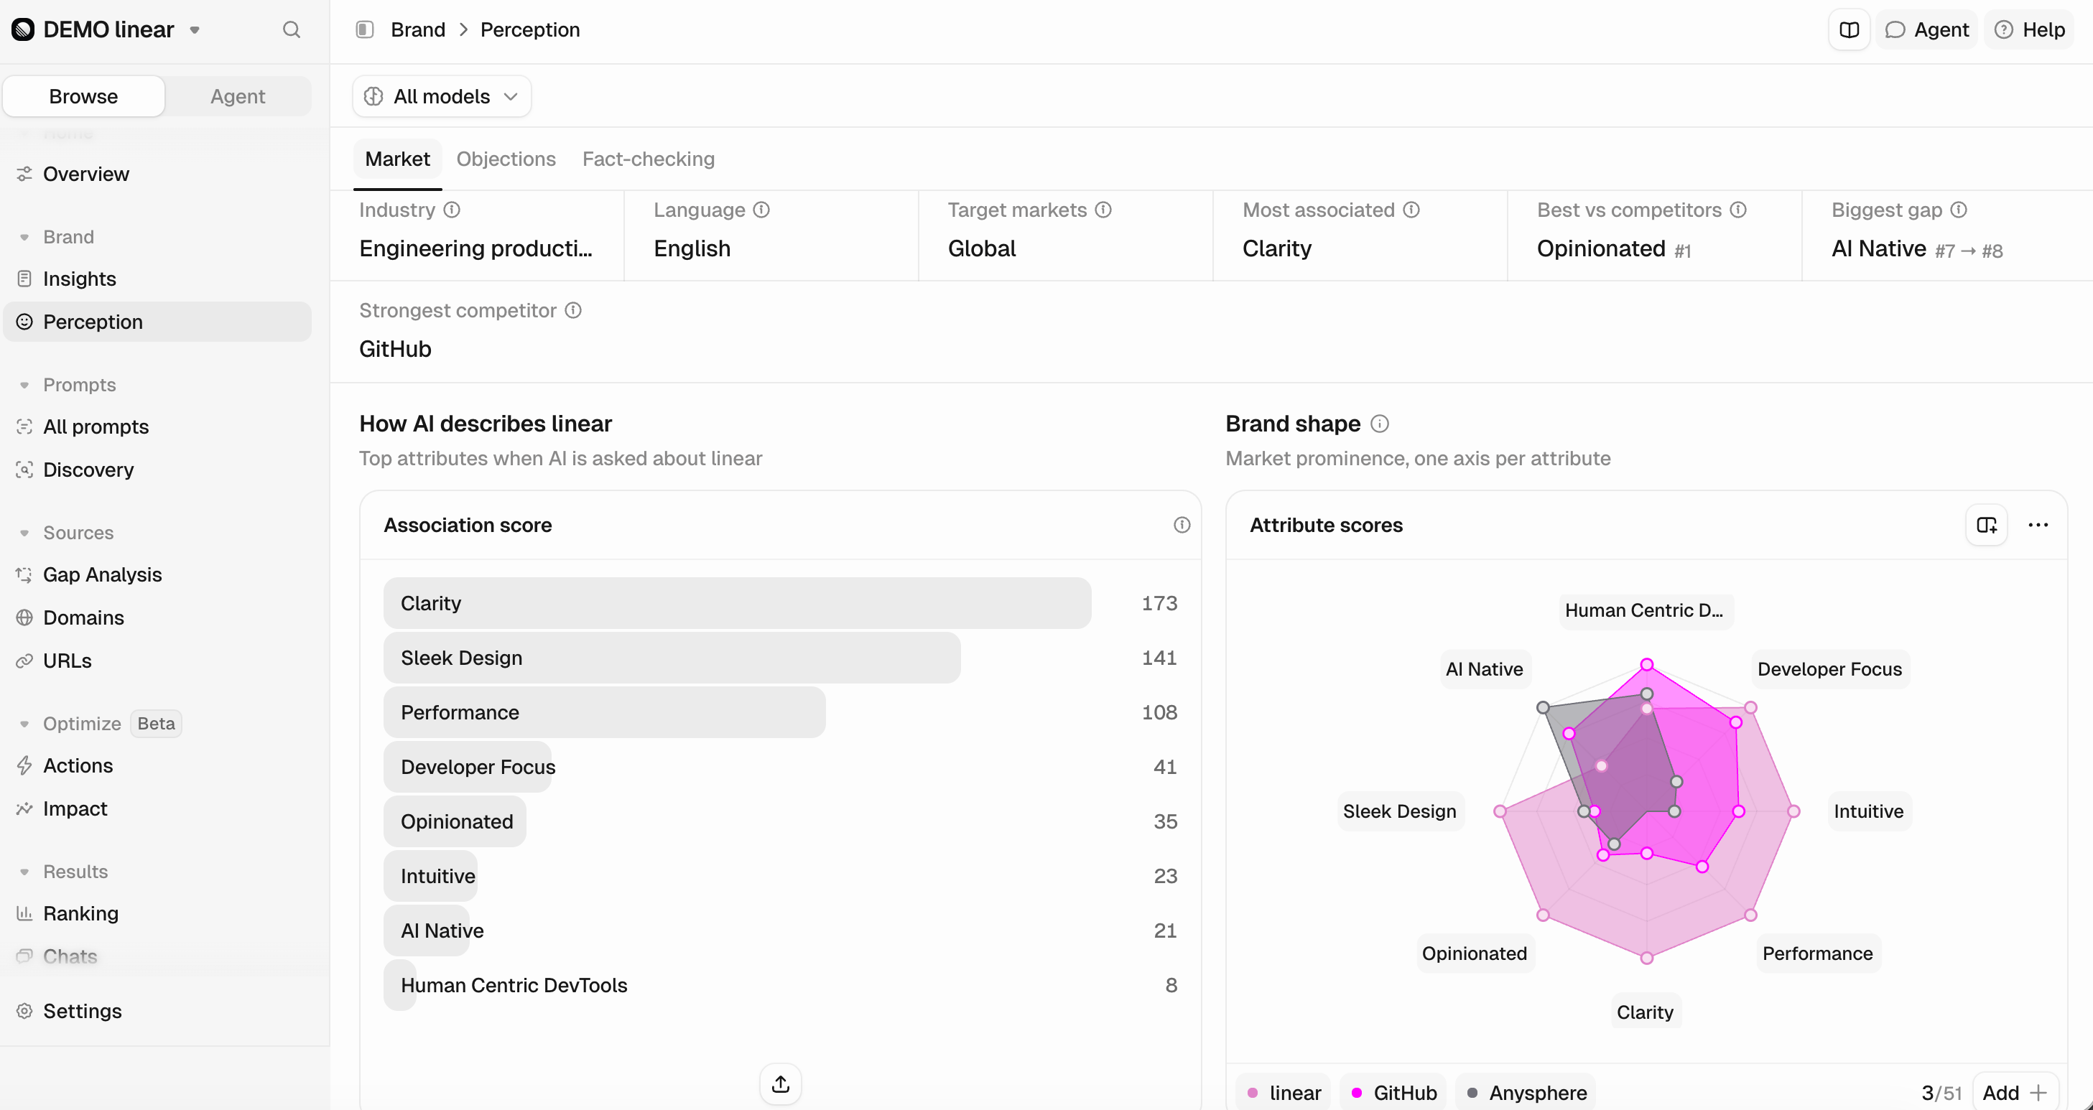Viewport: 2093px width, 1110px height.
Task: Open Chats in the sidebar
Action: (x=157, y=956)
